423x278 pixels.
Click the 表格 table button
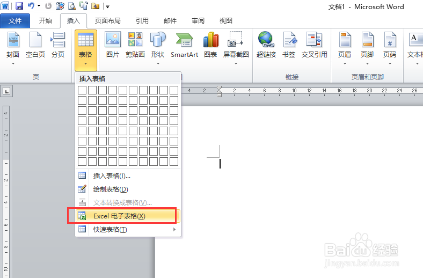(85, 50)
